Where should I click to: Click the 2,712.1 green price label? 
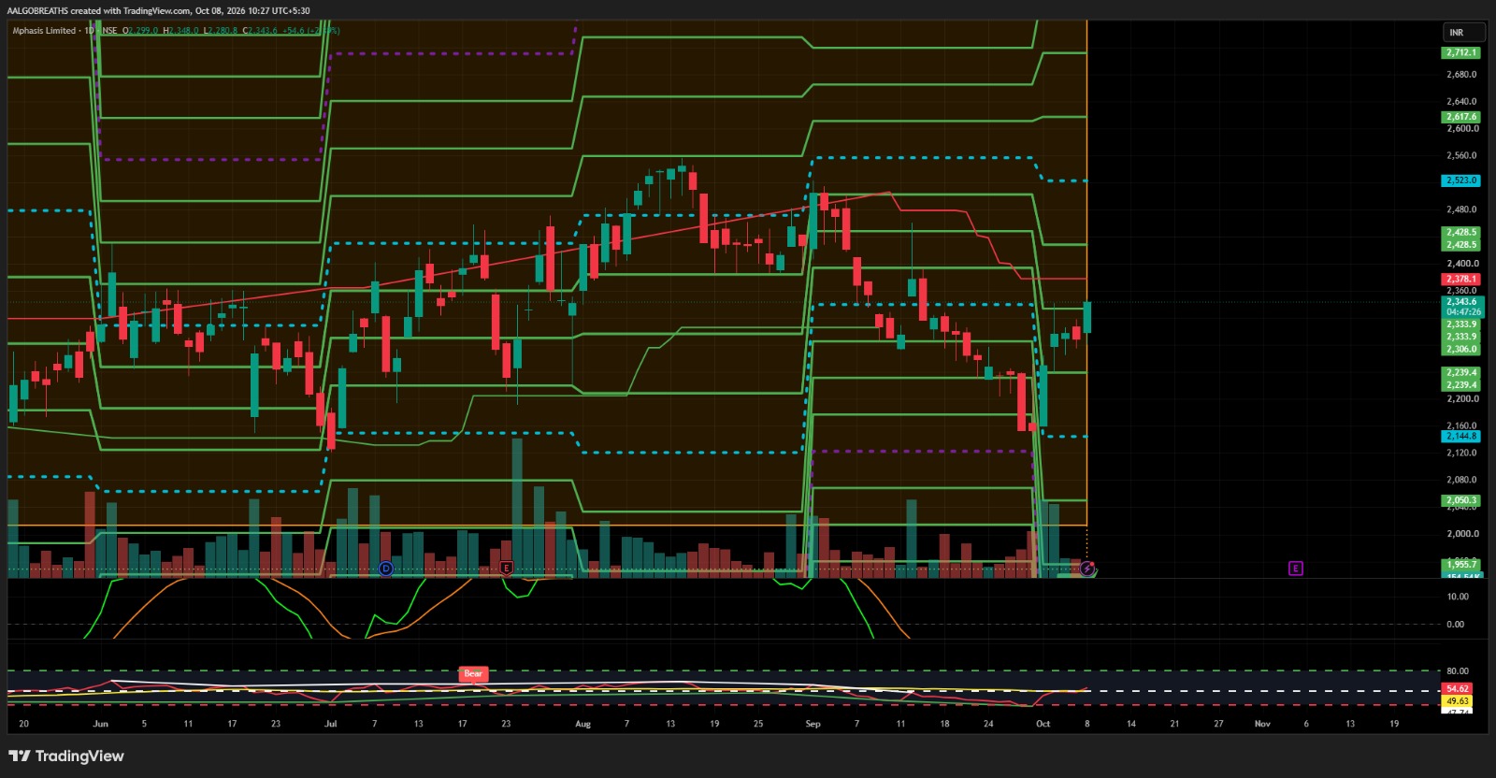[x=1460, y=53]
